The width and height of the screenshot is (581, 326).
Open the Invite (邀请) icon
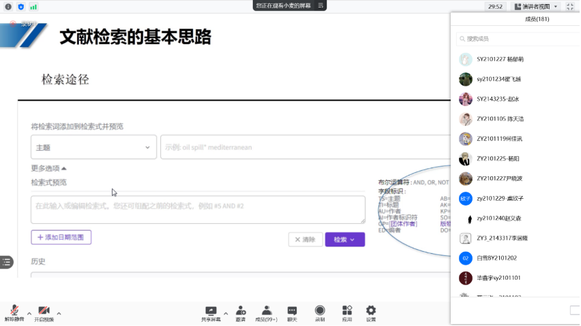[x=240, y=311]
